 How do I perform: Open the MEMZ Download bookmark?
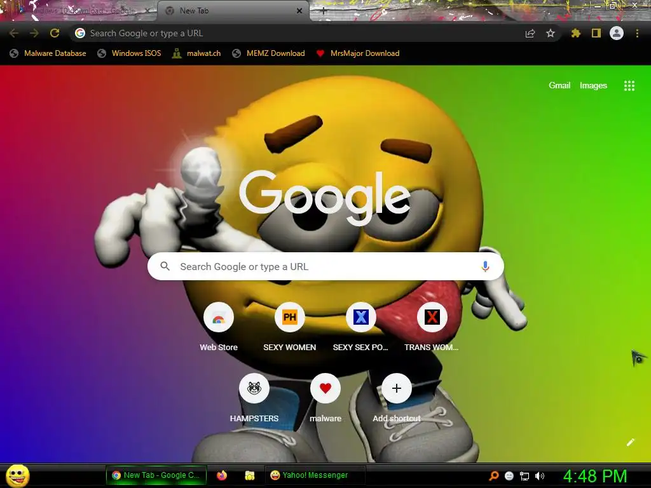pyautogui.click(x=269, y=53)
